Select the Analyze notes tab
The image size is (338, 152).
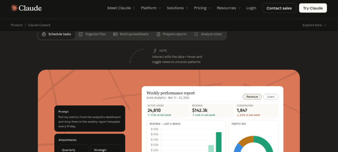208,34
